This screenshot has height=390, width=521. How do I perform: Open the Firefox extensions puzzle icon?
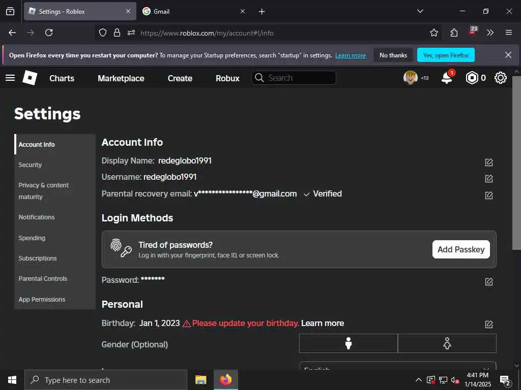pos(454,32)
